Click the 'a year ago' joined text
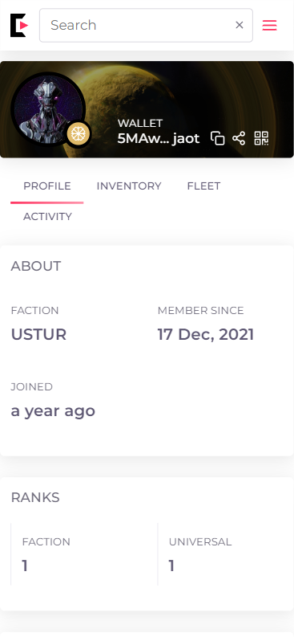This screenshot has height=637, width=294. (x=53, y=410)
